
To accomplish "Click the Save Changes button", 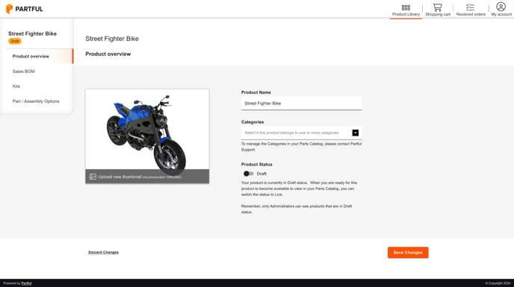I will [408, 253].
